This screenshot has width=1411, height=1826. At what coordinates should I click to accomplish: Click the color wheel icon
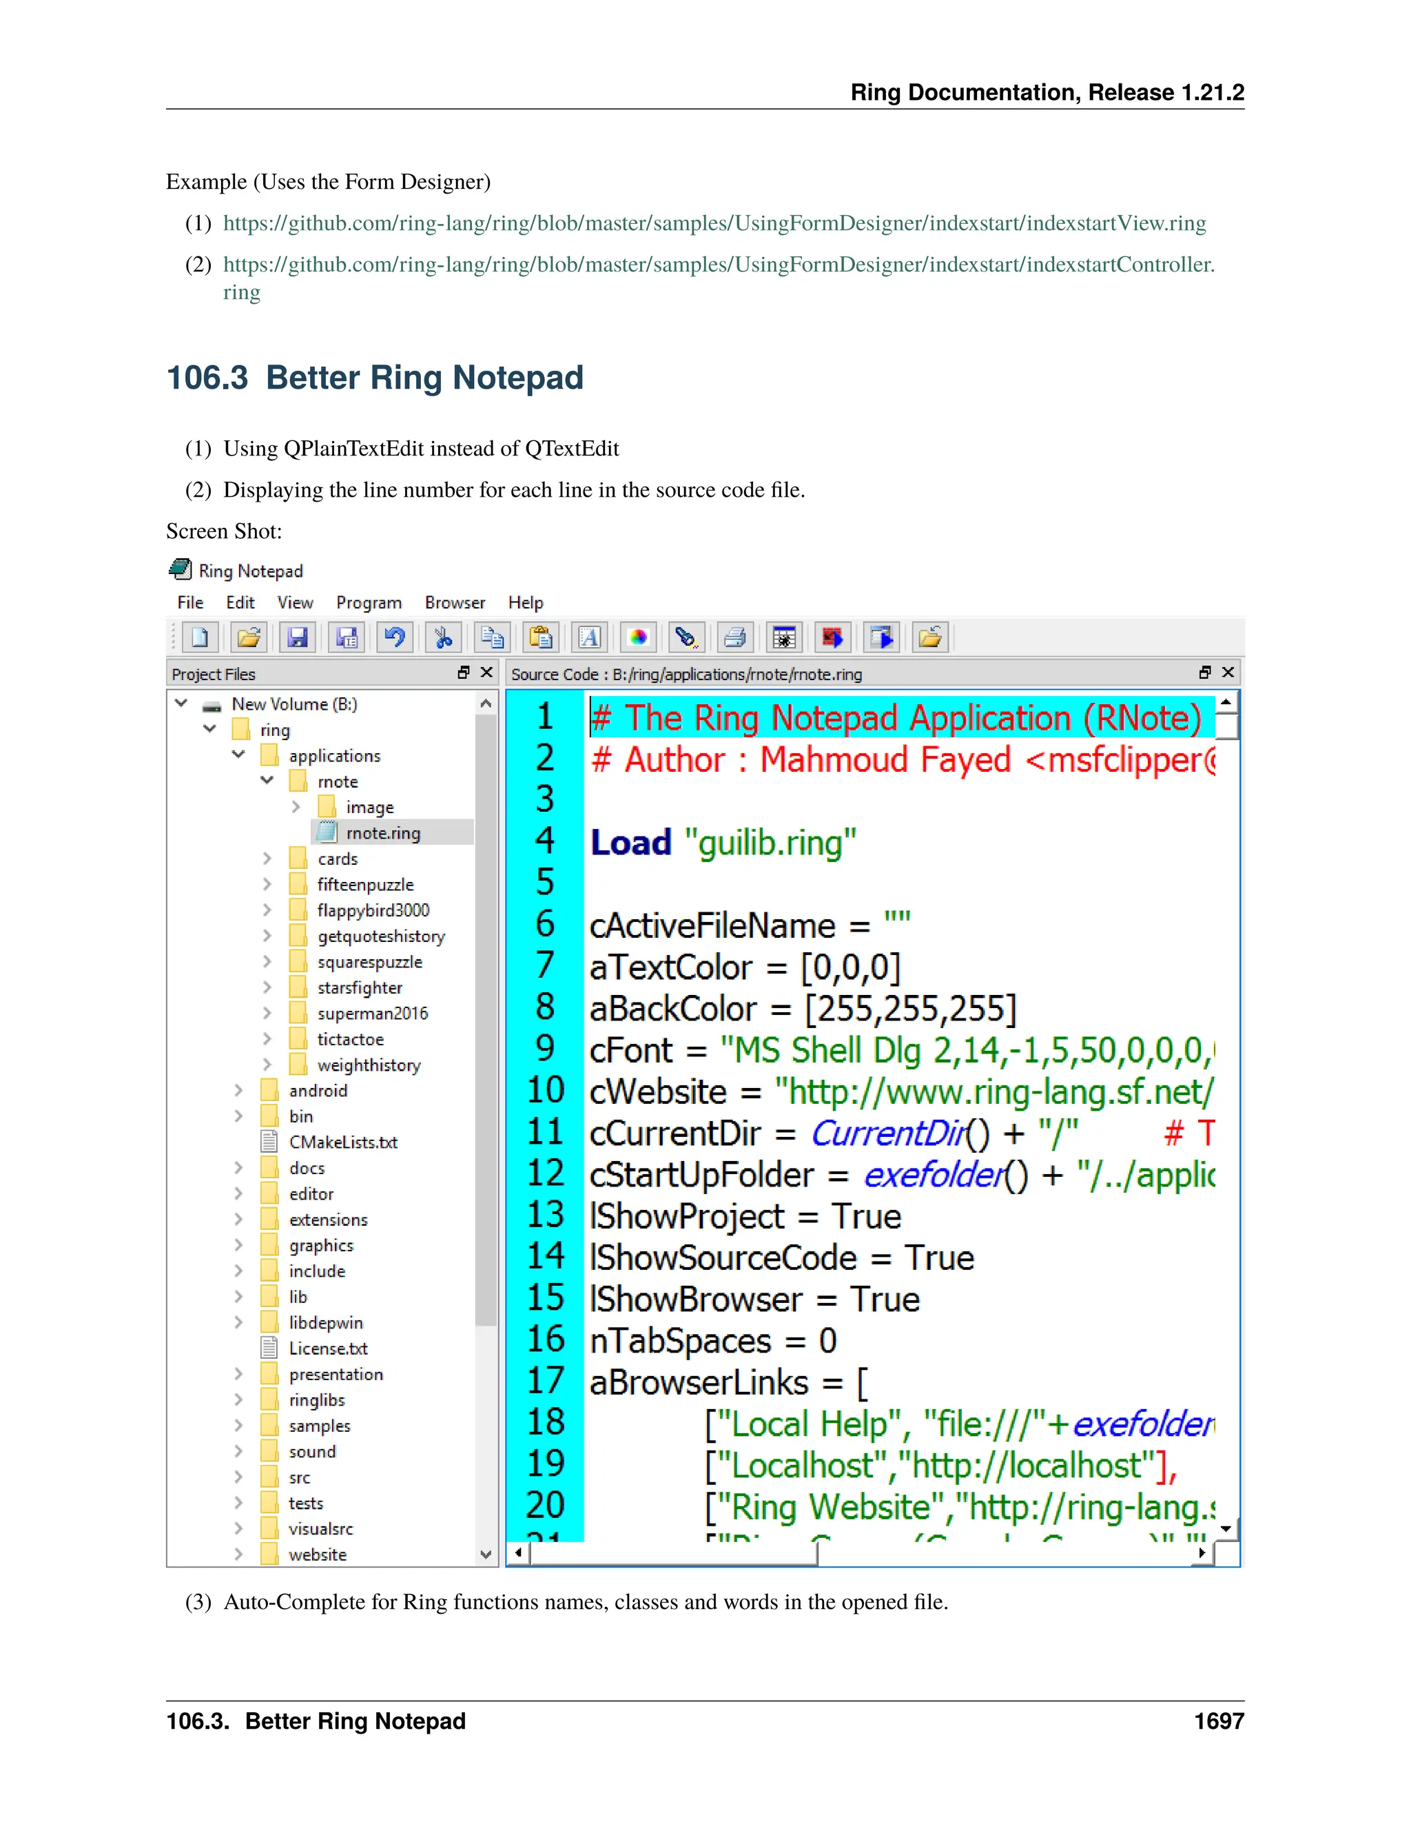[638, 638]
